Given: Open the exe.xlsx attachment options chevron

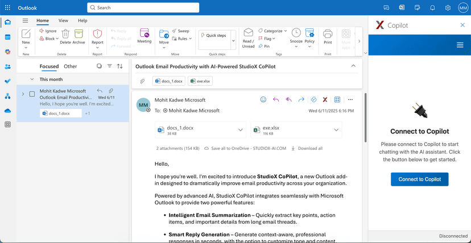Looking at the screenshot, I should [x=336, y=131].
